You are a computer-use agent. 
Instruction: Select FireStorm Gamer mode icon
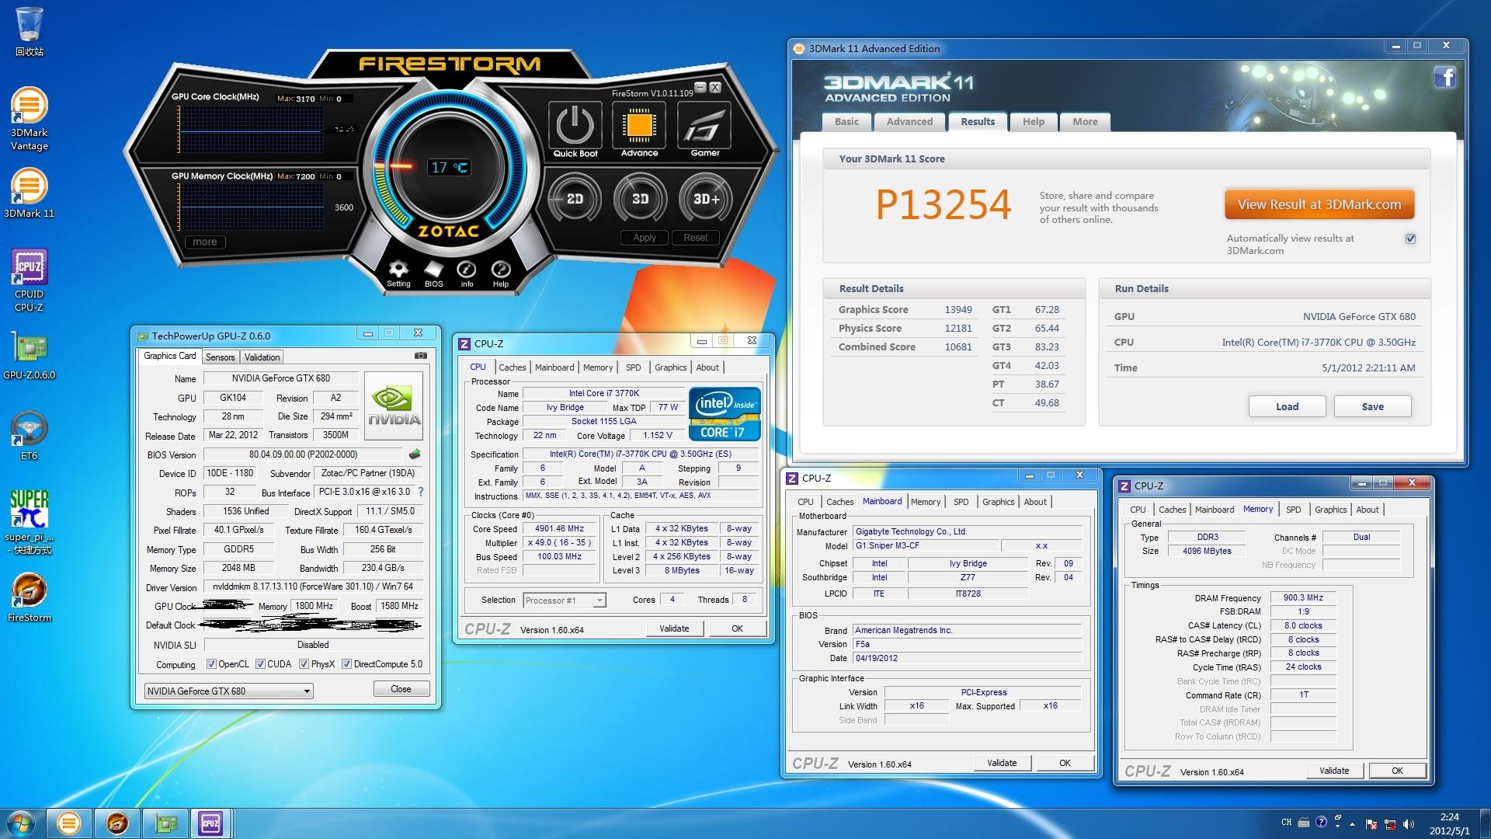(x=704, y=126)
